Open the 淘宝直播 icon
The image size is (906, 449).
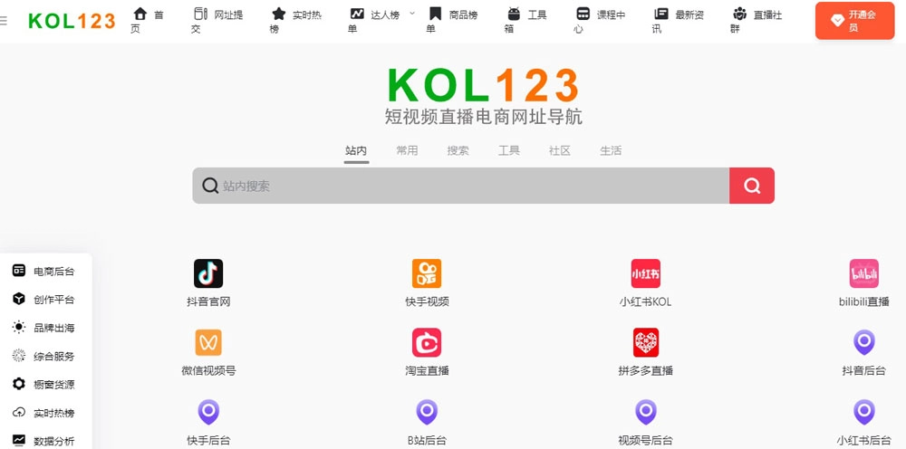(427, 343)
